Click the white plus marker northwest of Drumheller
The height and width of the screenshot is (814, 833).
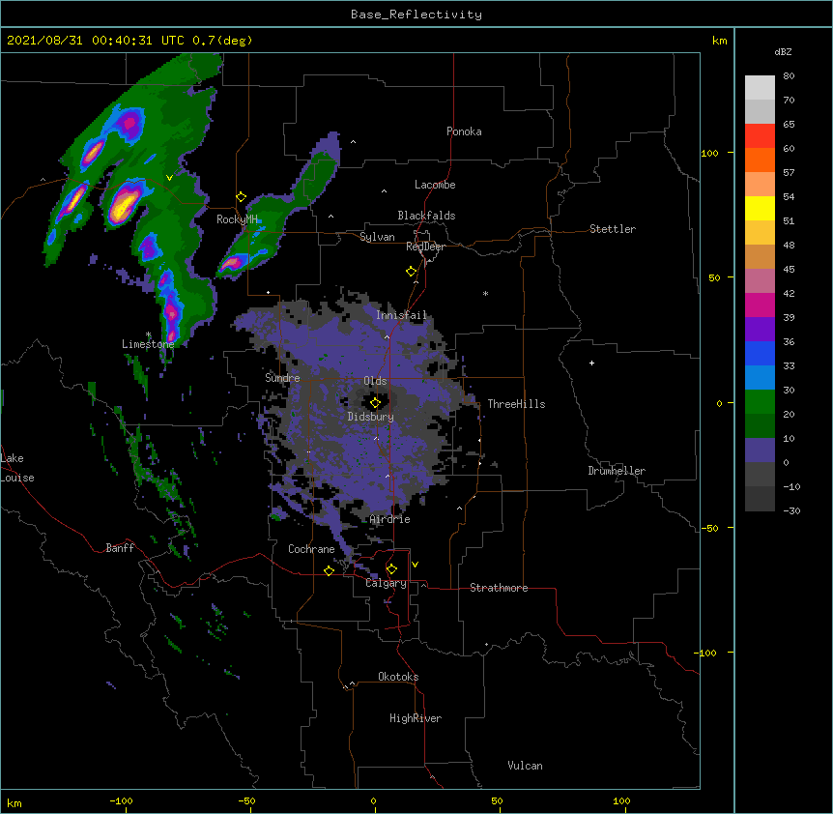pyautogui.click(x=591, y=363)
